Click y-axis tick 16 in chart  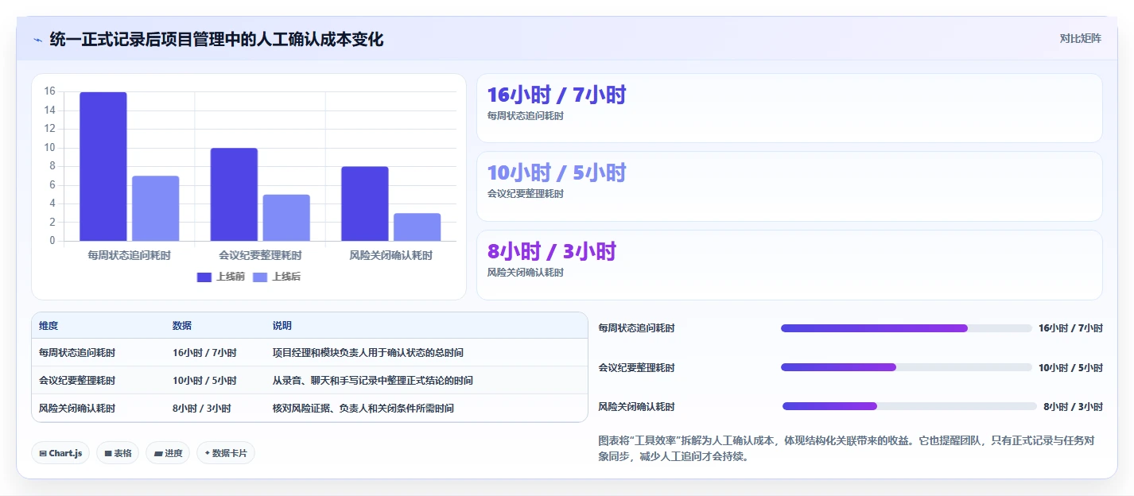pyautogui.click(x=49, y=91)
